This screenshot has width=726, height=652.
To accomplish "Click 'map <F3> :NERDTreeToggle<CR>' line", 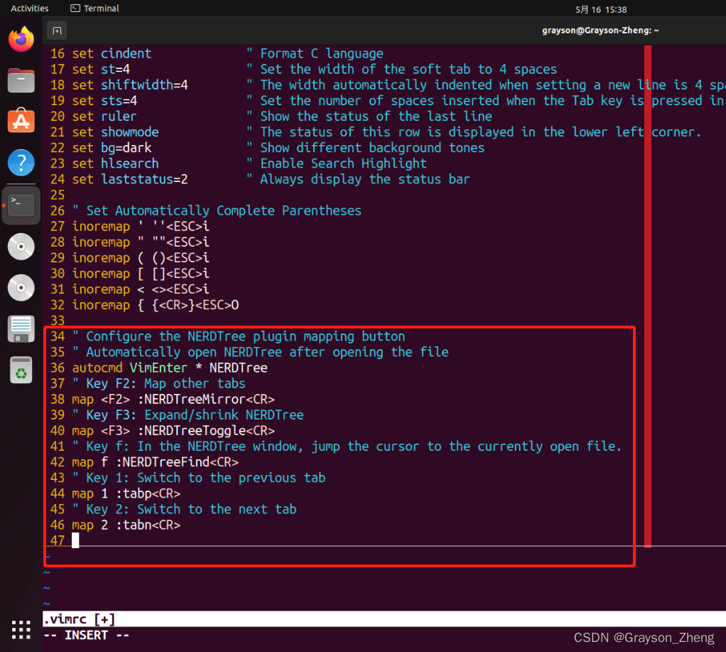I will (173, 432).
